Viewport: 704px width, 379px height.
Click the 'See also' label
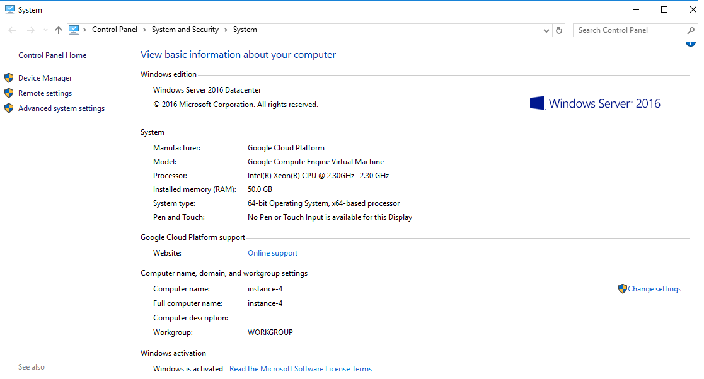point(32,367)
